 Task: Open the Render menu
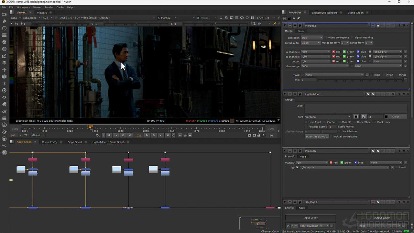click(x=49, y=7)
